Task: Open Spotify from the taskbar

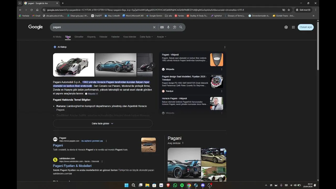Action: pyautogui.click(x=182, y=185)
